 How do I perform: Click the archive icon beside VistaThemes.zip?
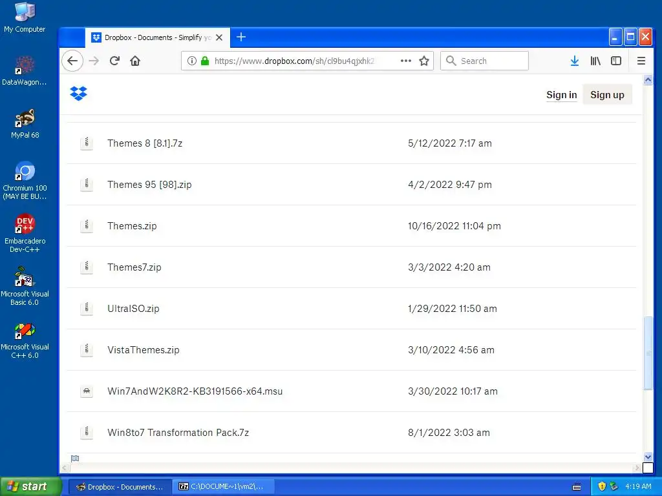tap(87, 349)
